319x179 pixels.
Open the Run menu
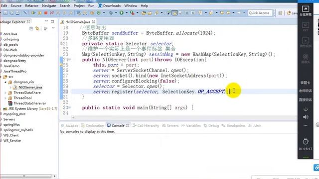91,5
